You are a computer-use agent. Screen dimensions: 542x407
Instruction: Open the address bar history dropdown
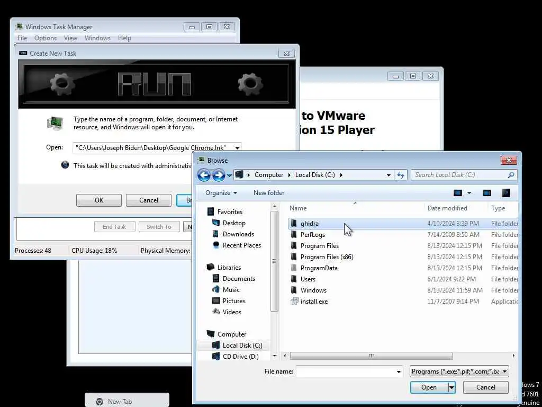[389, 175]
